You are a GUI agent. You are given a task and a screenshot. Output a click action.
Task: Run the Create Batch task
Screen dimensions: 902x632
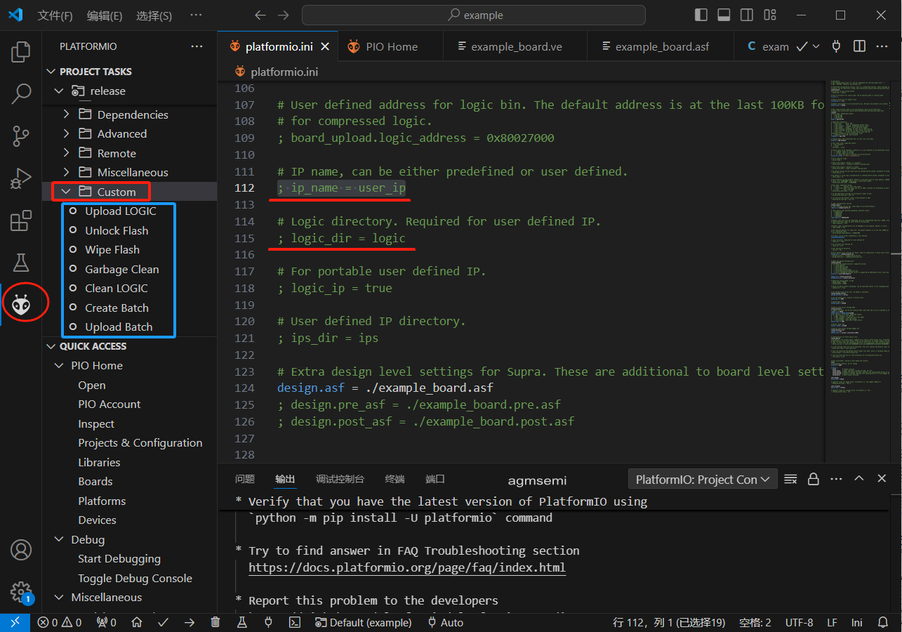tap(117, 308)
